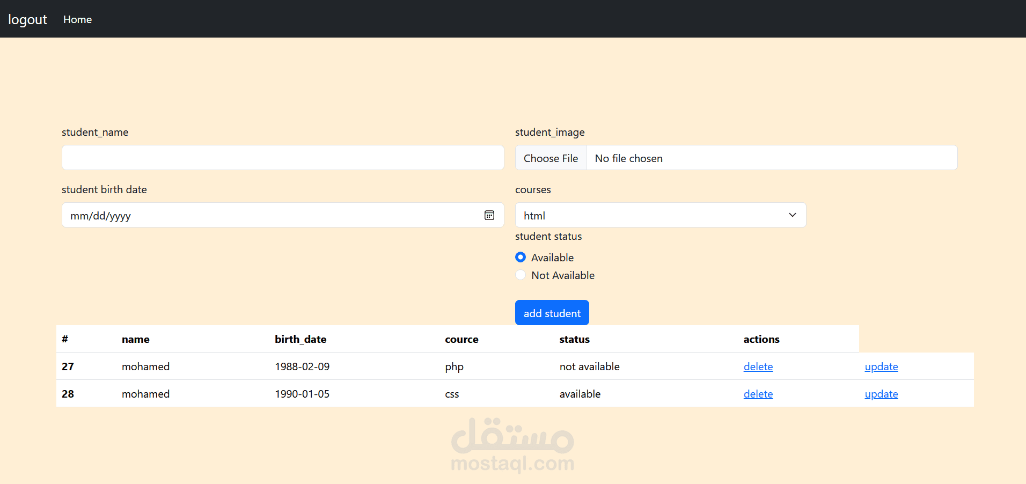Click the Home navigation item
Screen dimensions: 1026x484
77,19
